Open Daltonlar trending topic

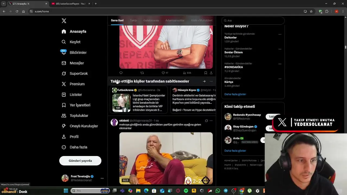230,38
